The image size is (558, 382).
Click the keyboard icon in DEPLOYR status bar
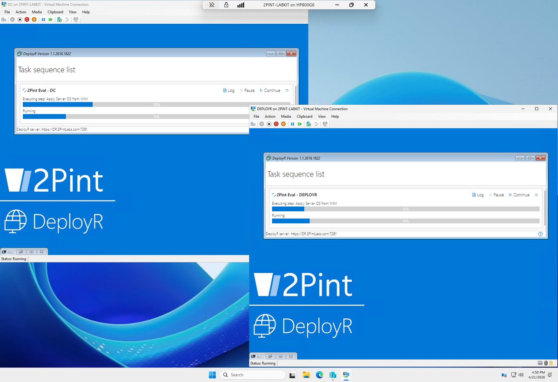pyautogui.click(x=540, y=363)
